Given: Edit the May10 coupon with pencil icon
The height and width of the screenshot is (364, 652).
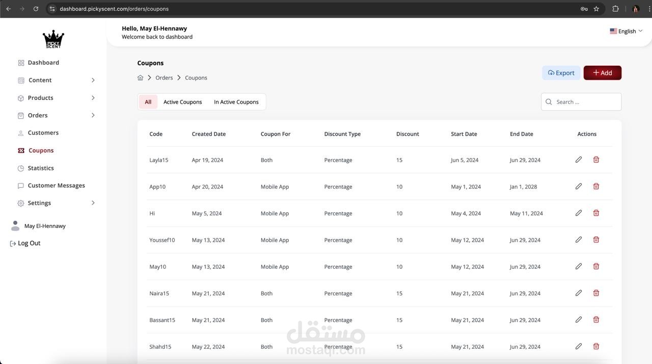Looking at the screenshot, I should pos(579,266).
